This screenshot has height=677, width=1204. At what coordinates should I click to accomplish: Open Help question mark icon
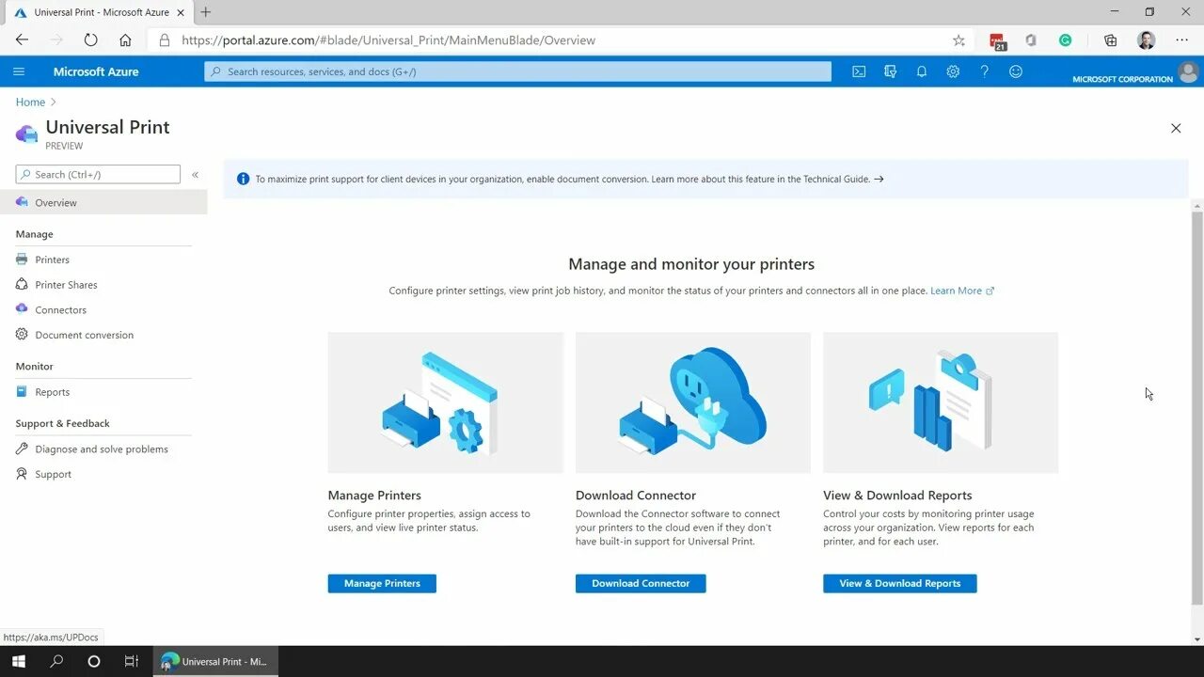[x=984, y=71]
